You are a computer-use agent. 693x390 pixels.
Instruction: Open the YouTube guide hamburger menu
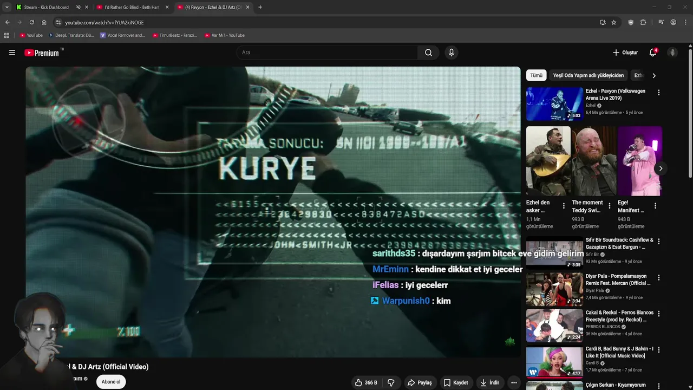pyautogui.click(x=12, y=53)
